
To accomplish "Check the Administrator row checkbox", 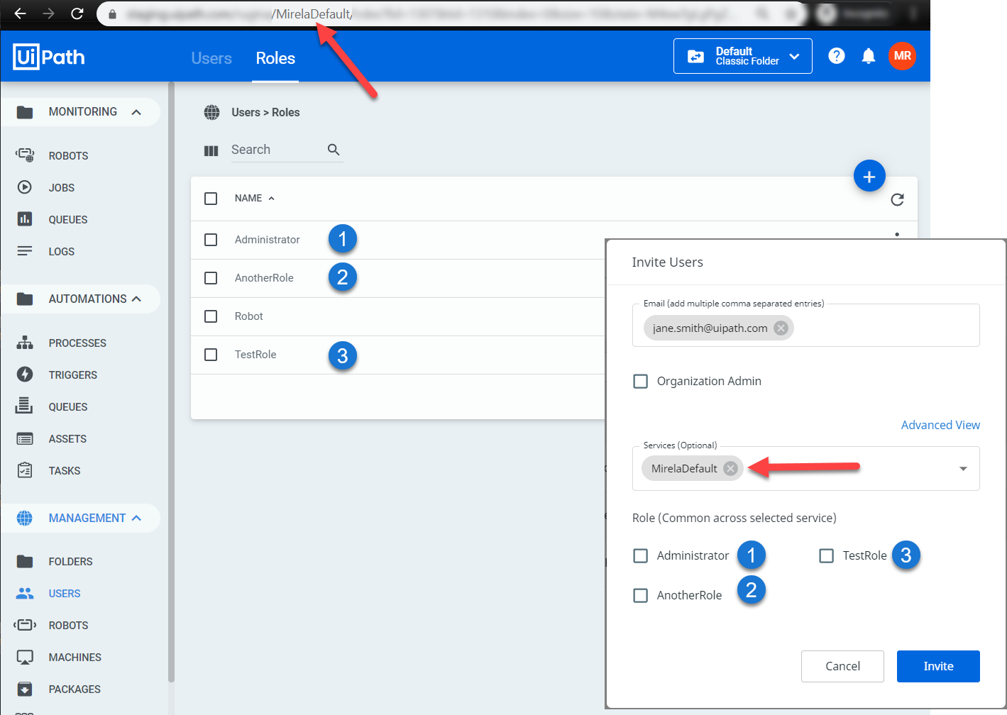I will pos(211,240).
